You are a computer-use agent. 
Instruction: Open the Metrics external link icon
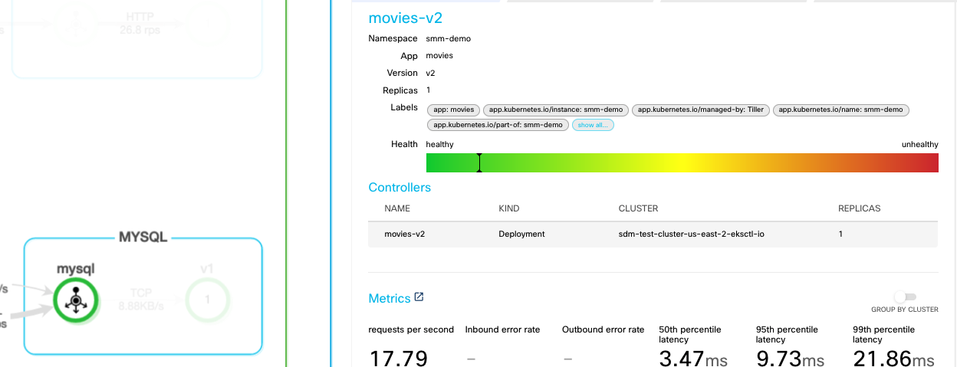click(419, 297)
